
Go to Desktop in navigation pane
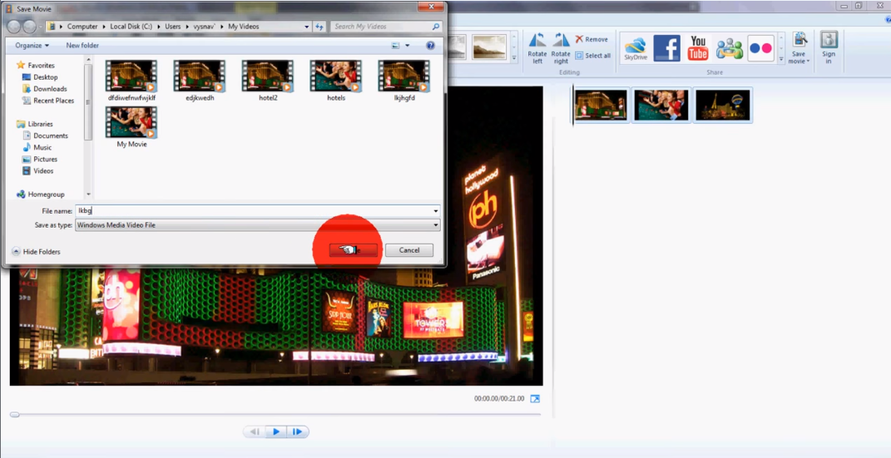pyautogui.click(x=45, y=77)
